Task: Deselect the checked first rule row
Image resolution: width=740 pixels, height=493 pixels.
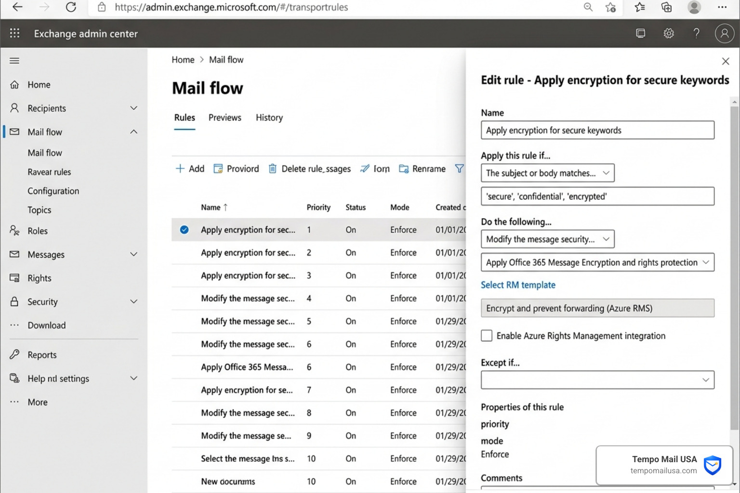Action: click(184, 230)
